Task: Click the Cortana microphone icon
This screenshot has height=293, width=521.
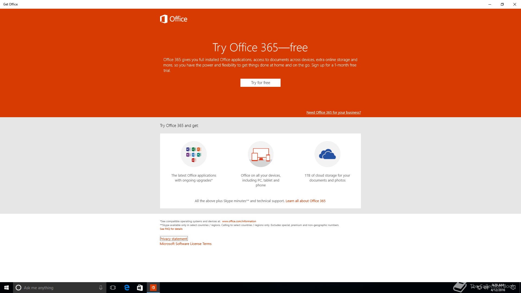Action: tap(101, 288)
